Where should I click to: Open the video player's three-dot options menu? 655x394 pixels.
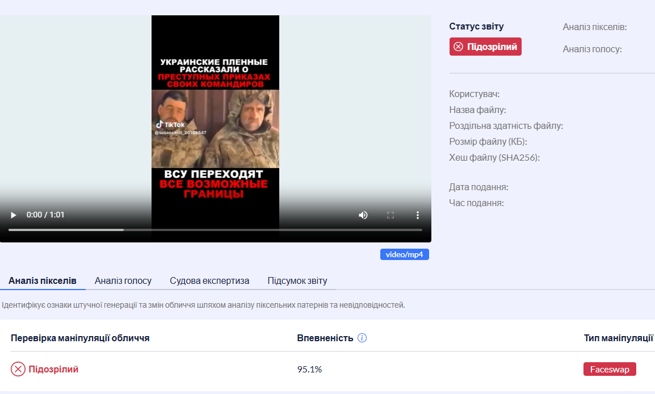click(418, 215)
